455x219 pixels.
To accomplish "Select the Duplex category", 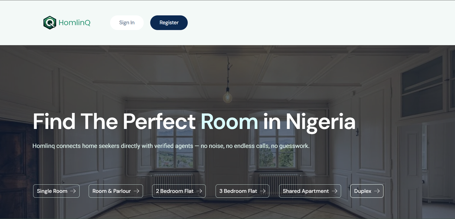I will 367,191.
